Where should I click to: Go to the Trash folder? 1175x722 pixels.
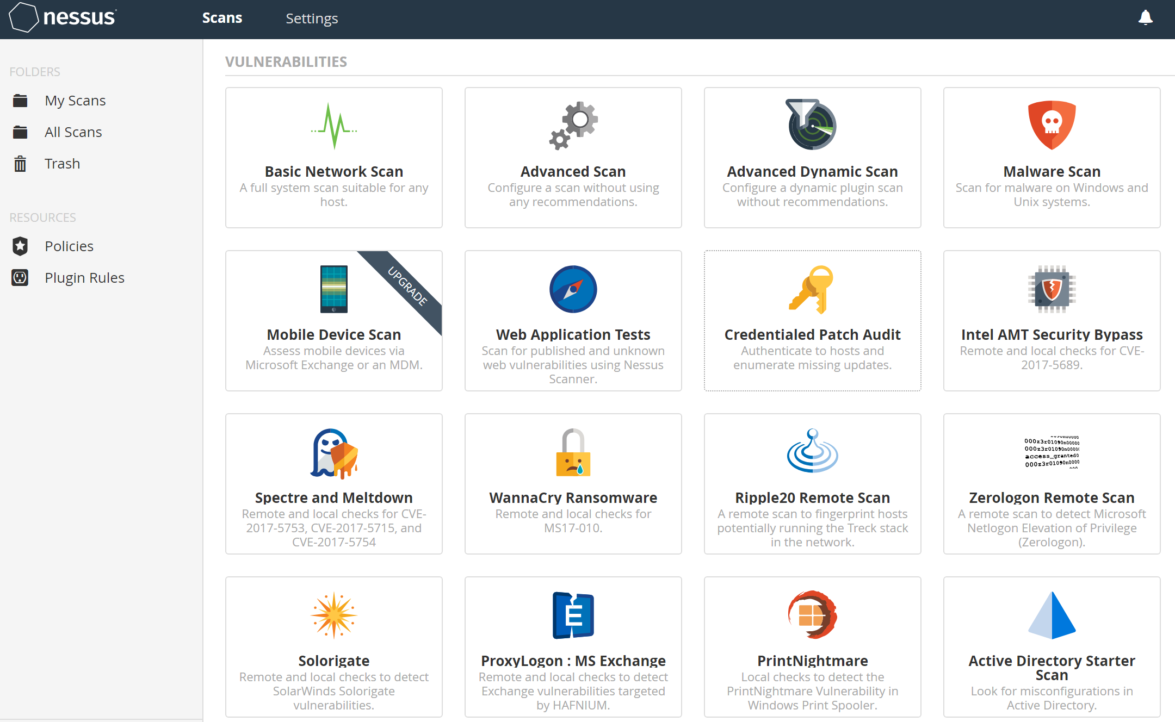pos(62,164)
